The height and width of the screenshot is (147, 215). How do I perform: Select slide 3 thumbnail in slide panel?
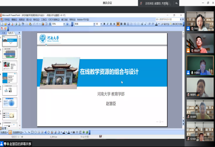pyautogui.click(x=10, y=65)
